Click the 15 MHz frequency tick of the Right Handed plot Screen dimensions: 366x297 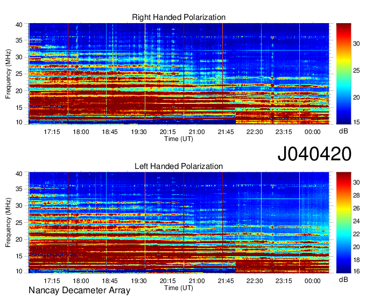coord(19,108)
